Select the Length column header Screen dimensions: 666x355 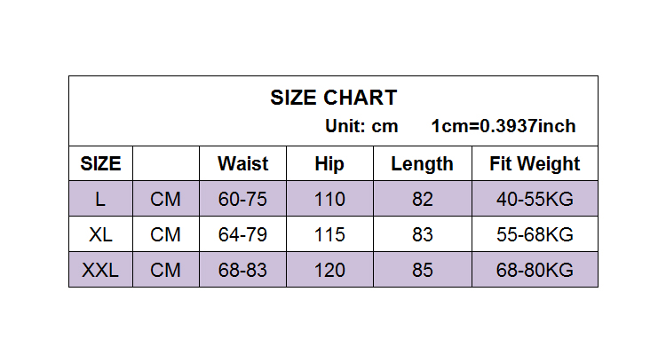(422, 163)
